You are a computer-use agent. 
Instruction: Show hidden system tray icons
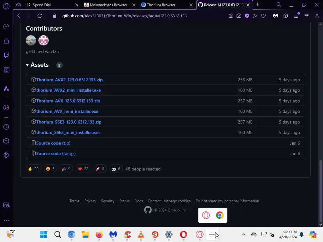pos(244,234)
